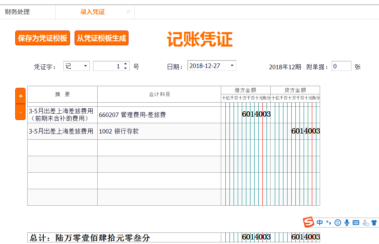Switch to the 财务处理 tab

click(17, 12)
